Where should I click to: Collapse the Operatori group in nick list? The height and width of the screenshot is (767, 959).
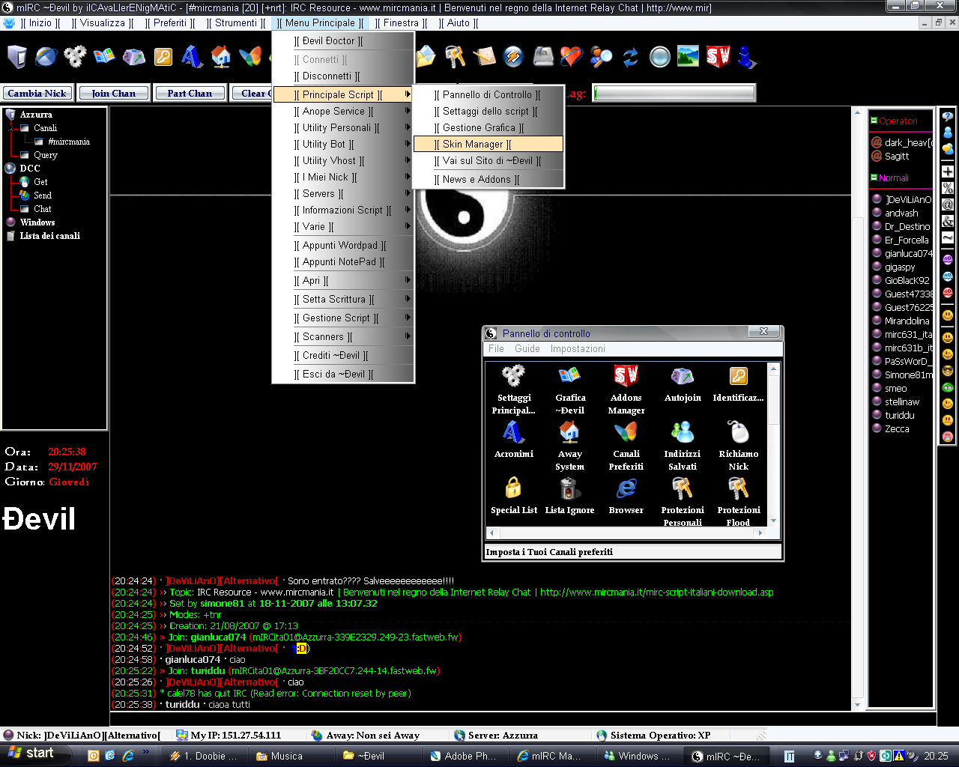(x=874, y=121)
